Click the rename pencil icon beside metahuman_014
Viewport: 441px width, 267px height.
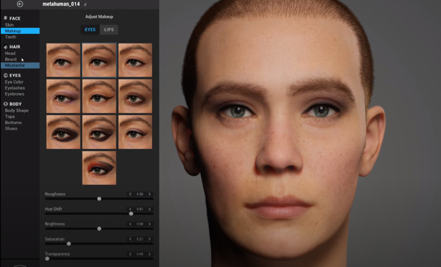tap(85, 5)
